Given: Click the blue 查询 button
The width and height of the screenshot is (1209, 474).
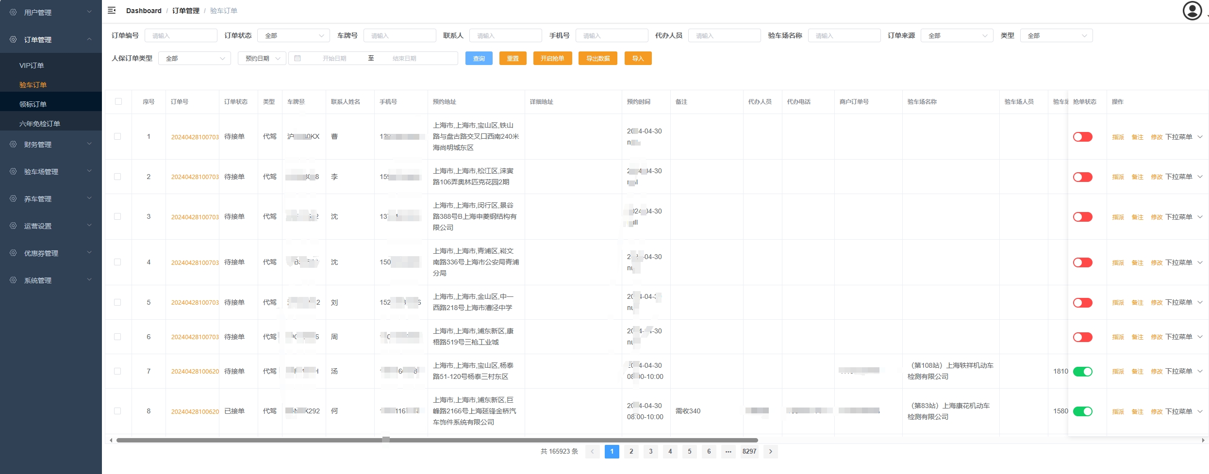Looking at the screenshot, I should coord(479,58).
